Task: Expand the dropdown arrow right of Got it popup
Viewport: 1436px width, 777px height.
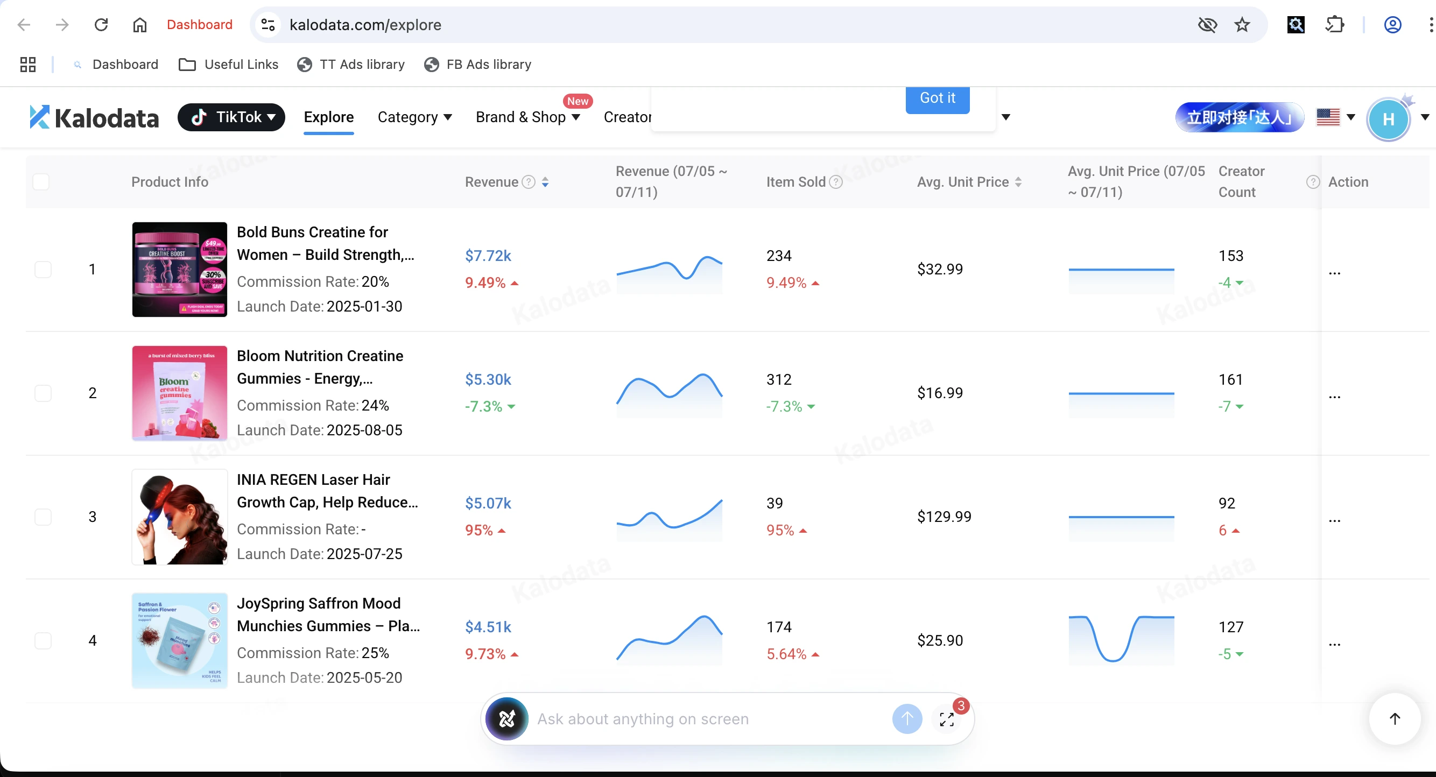Action: pyautogui.click(x=1005, y=117)
